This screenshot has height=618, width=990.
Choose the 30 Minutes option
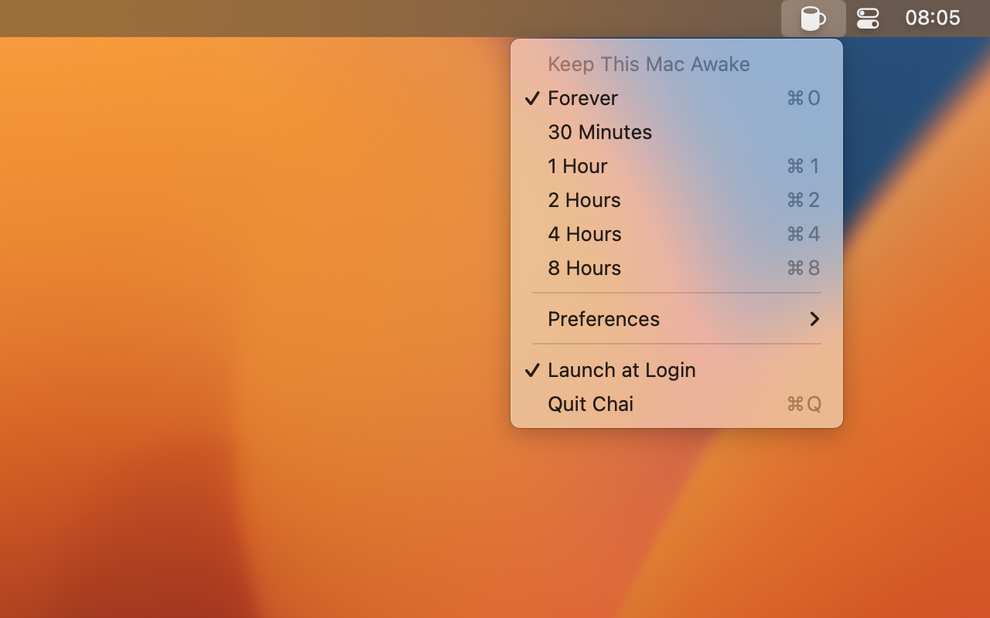click(x=677, y=132)
